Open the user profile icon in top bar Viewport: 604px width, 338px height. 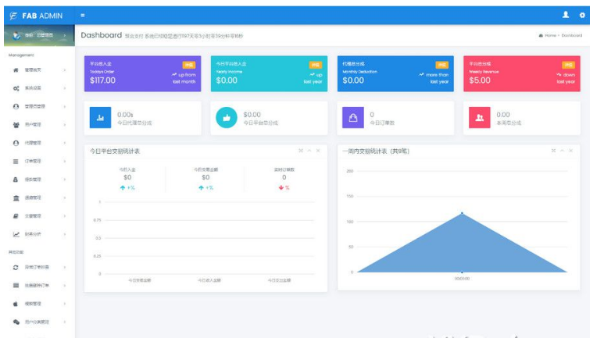click(566, 15)
